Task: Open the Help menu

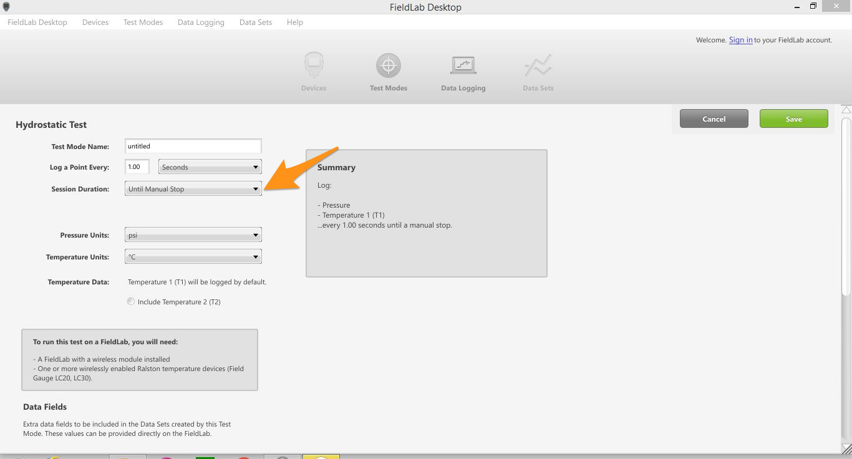Action: [x=295, y=22]
